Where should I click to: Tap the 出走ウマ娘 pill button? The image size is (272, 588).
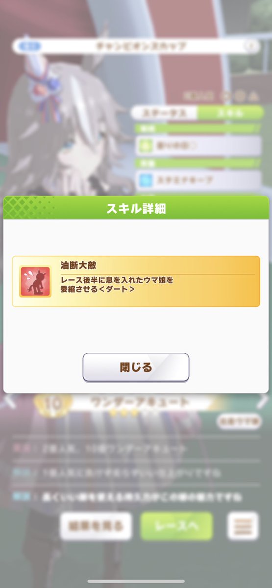coord(239,421)
